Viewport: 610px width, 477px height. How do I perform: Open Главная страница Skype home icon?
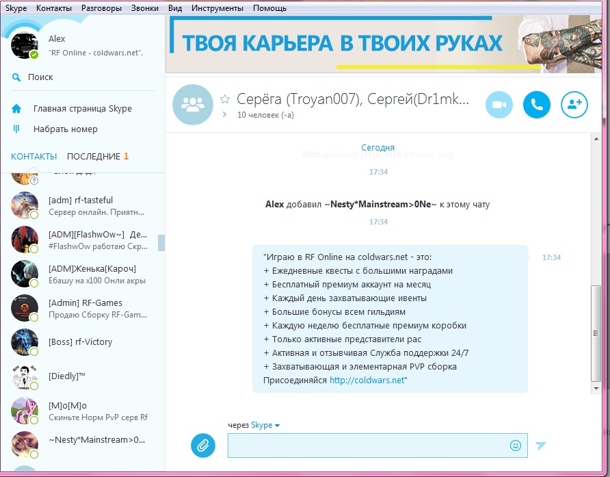click(16, 109)
